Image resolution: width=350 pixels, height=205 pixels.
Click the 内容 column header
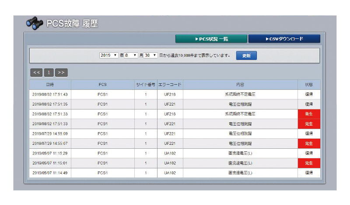point(240,85)
